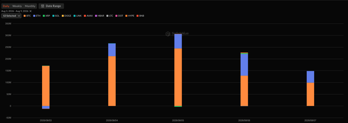Click the -50M y-axis label
The height and width of the screenshot is (123, 348).
(x=8, y=118)
